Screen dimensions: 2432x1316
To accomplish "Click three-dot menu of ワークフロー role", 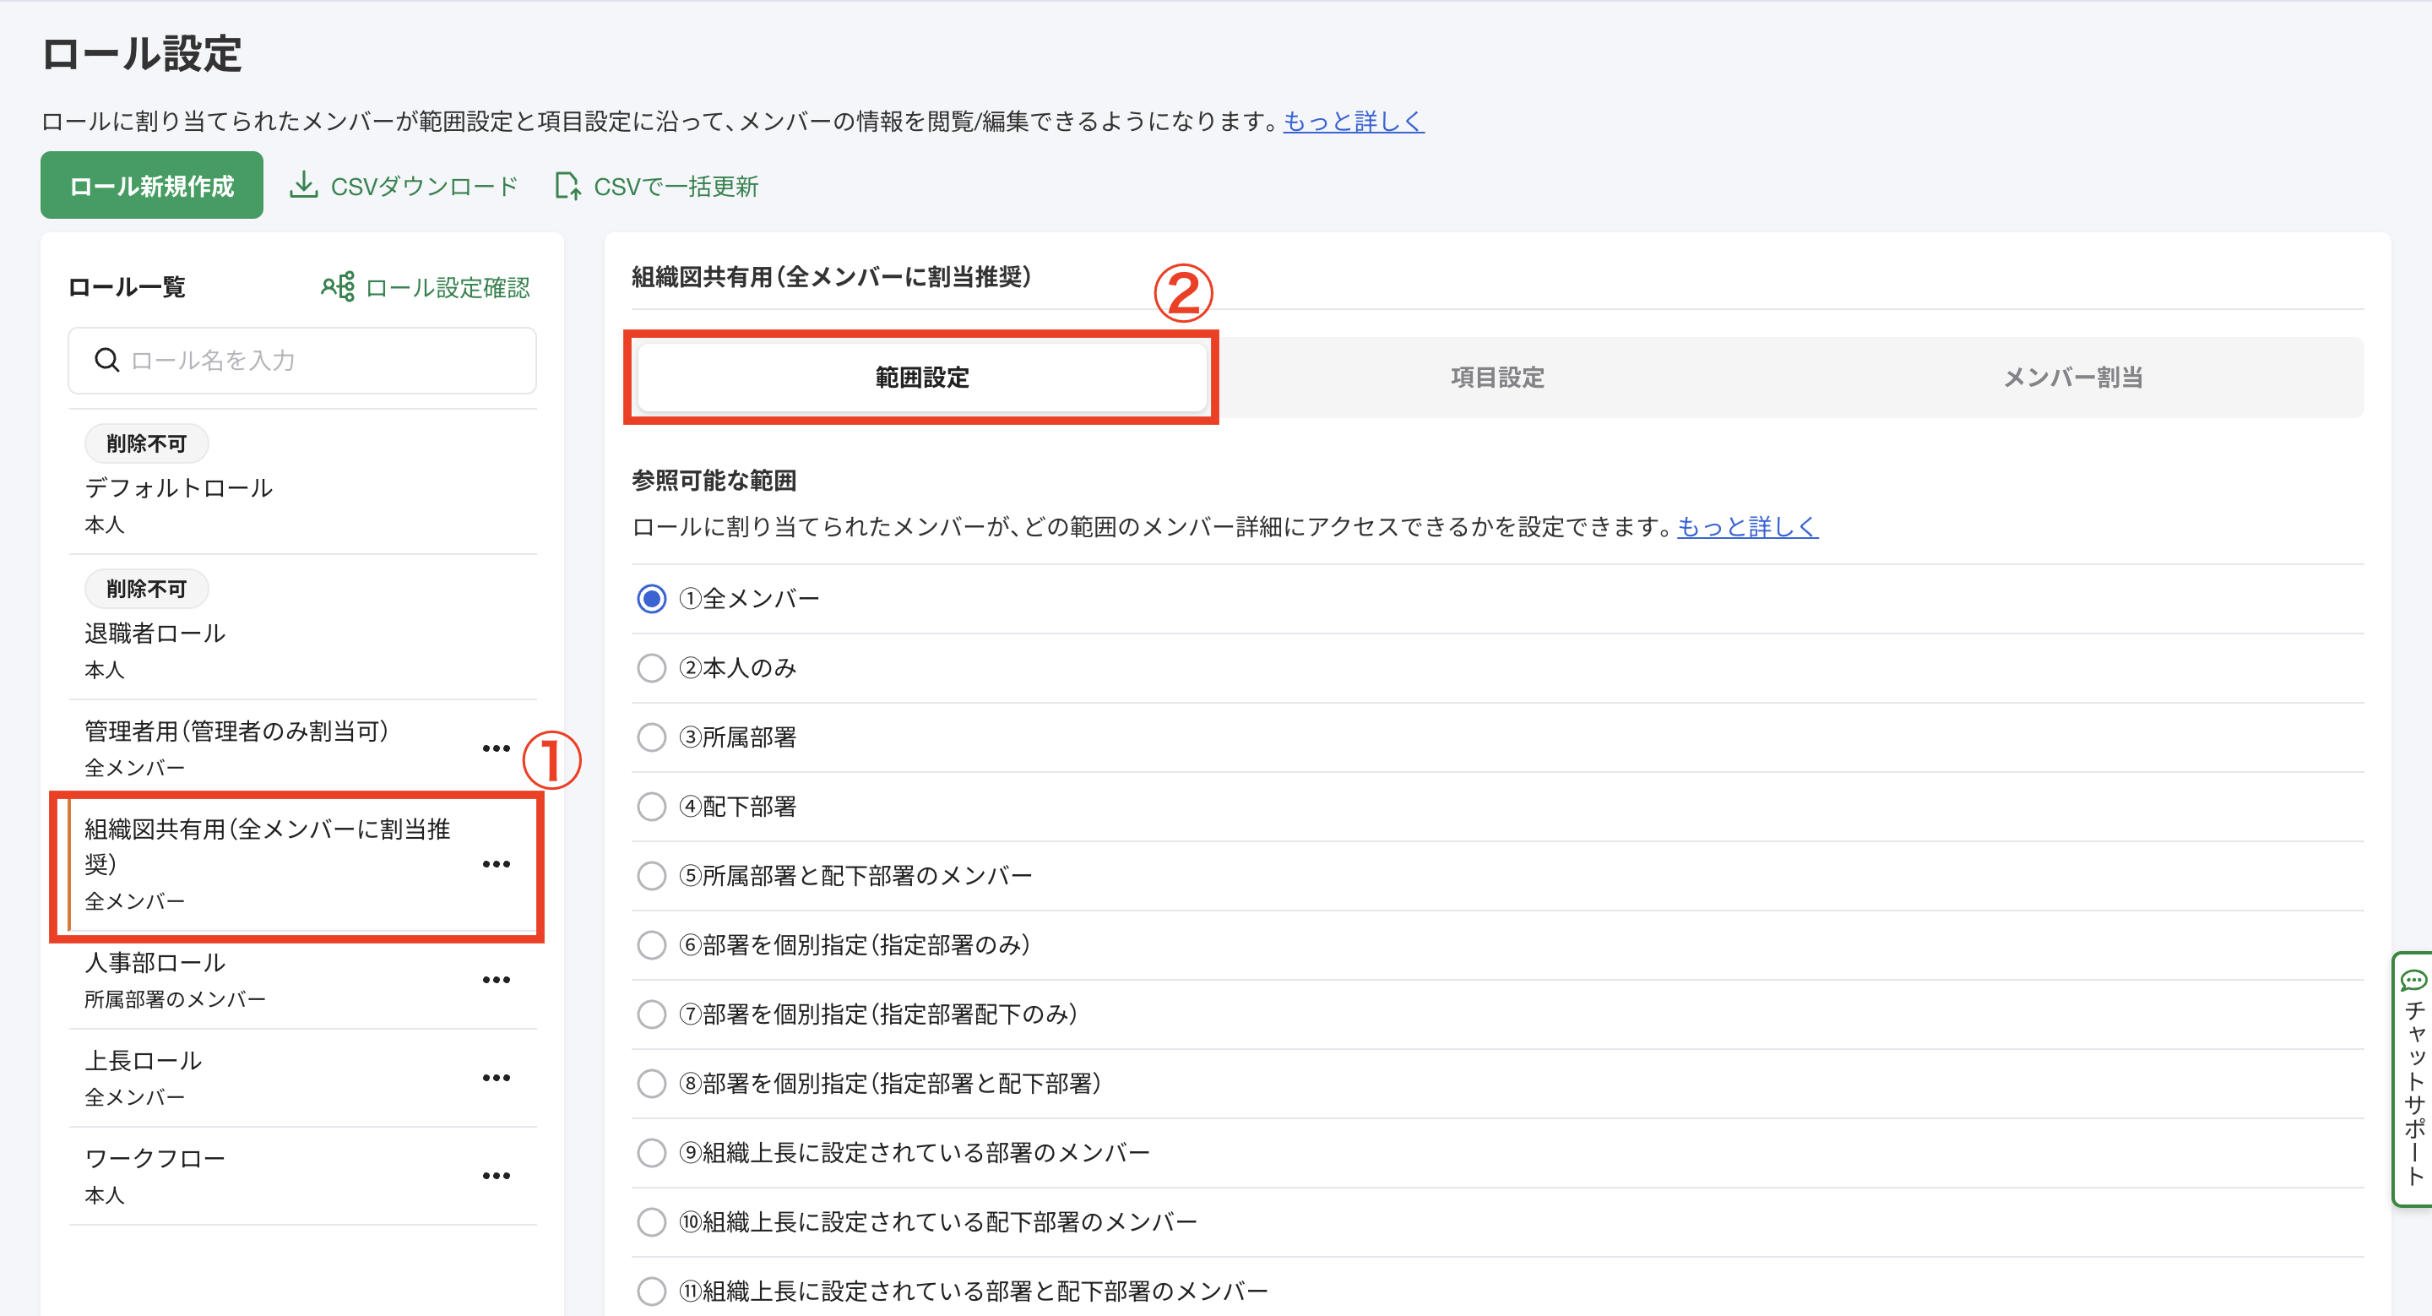I will [x=496, y=1177].
